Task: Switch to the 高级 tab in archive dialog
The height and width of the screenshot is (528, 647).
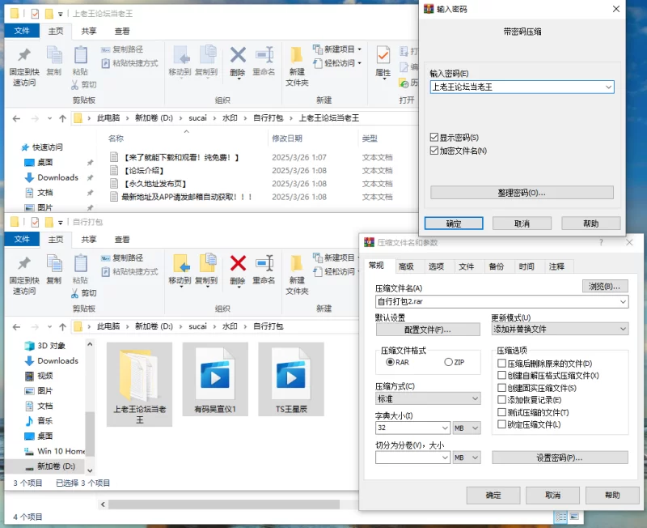Action: 406,266
